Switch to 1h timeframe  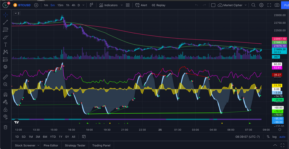tap(68, 5)
